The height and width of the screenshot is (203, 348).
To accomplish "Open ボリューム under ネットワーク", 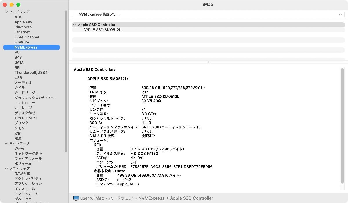I will tap(23, 164).
